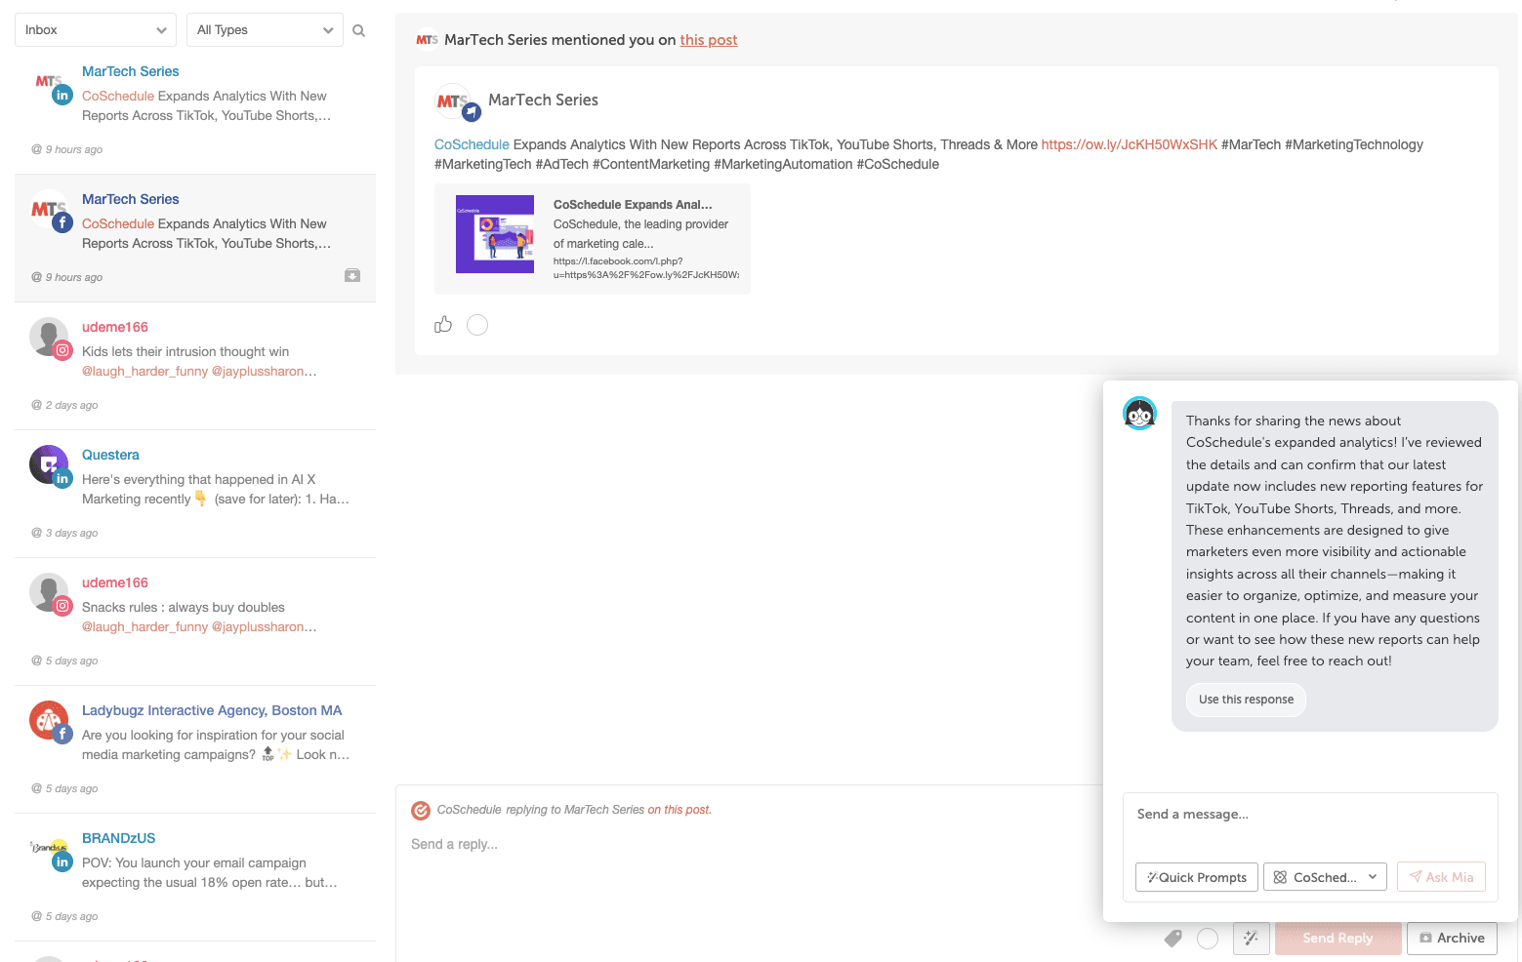
Task: Open the MarTech Series LinkedIn message at the top of the list
Action: pyautogui.click(x=195, y=110)
